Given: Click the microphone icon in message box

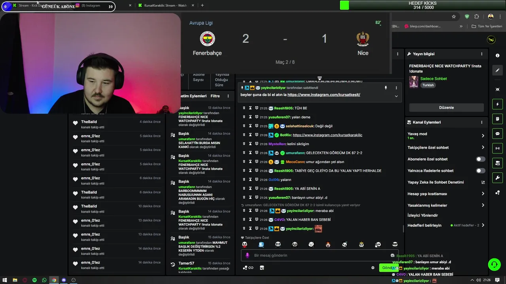Looking at the screenshot, I should (x=247, y=255).
